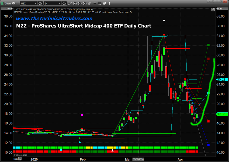Click the help question mark button
Image resolution: width=229 pixels, height=162 pixels.
(209, 1)
